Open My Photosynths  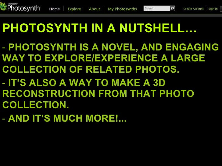point(122,9)
